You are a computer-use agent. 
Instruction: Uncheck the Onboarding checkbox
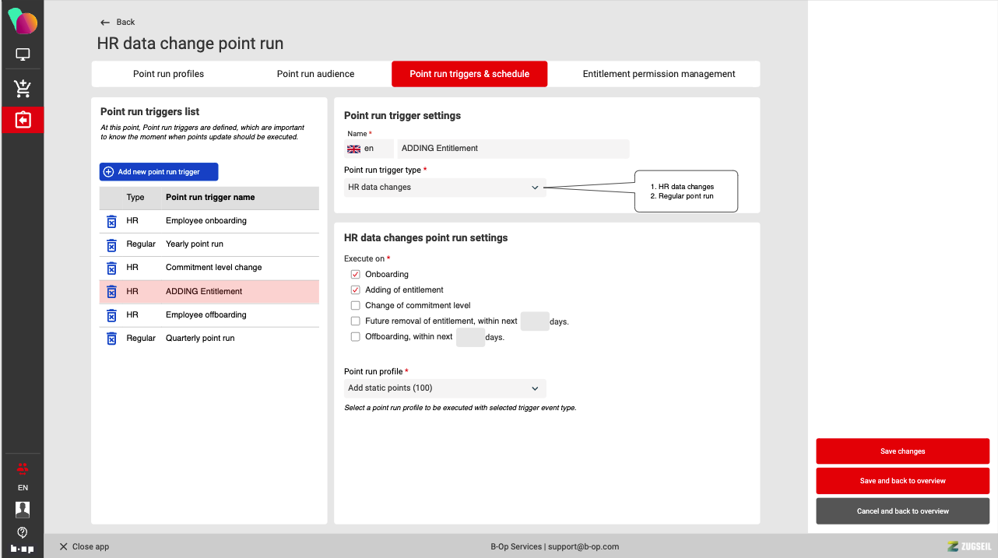[356, 275]
